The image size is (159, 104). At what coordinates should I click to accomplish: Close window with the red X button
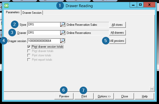point(149,5)
